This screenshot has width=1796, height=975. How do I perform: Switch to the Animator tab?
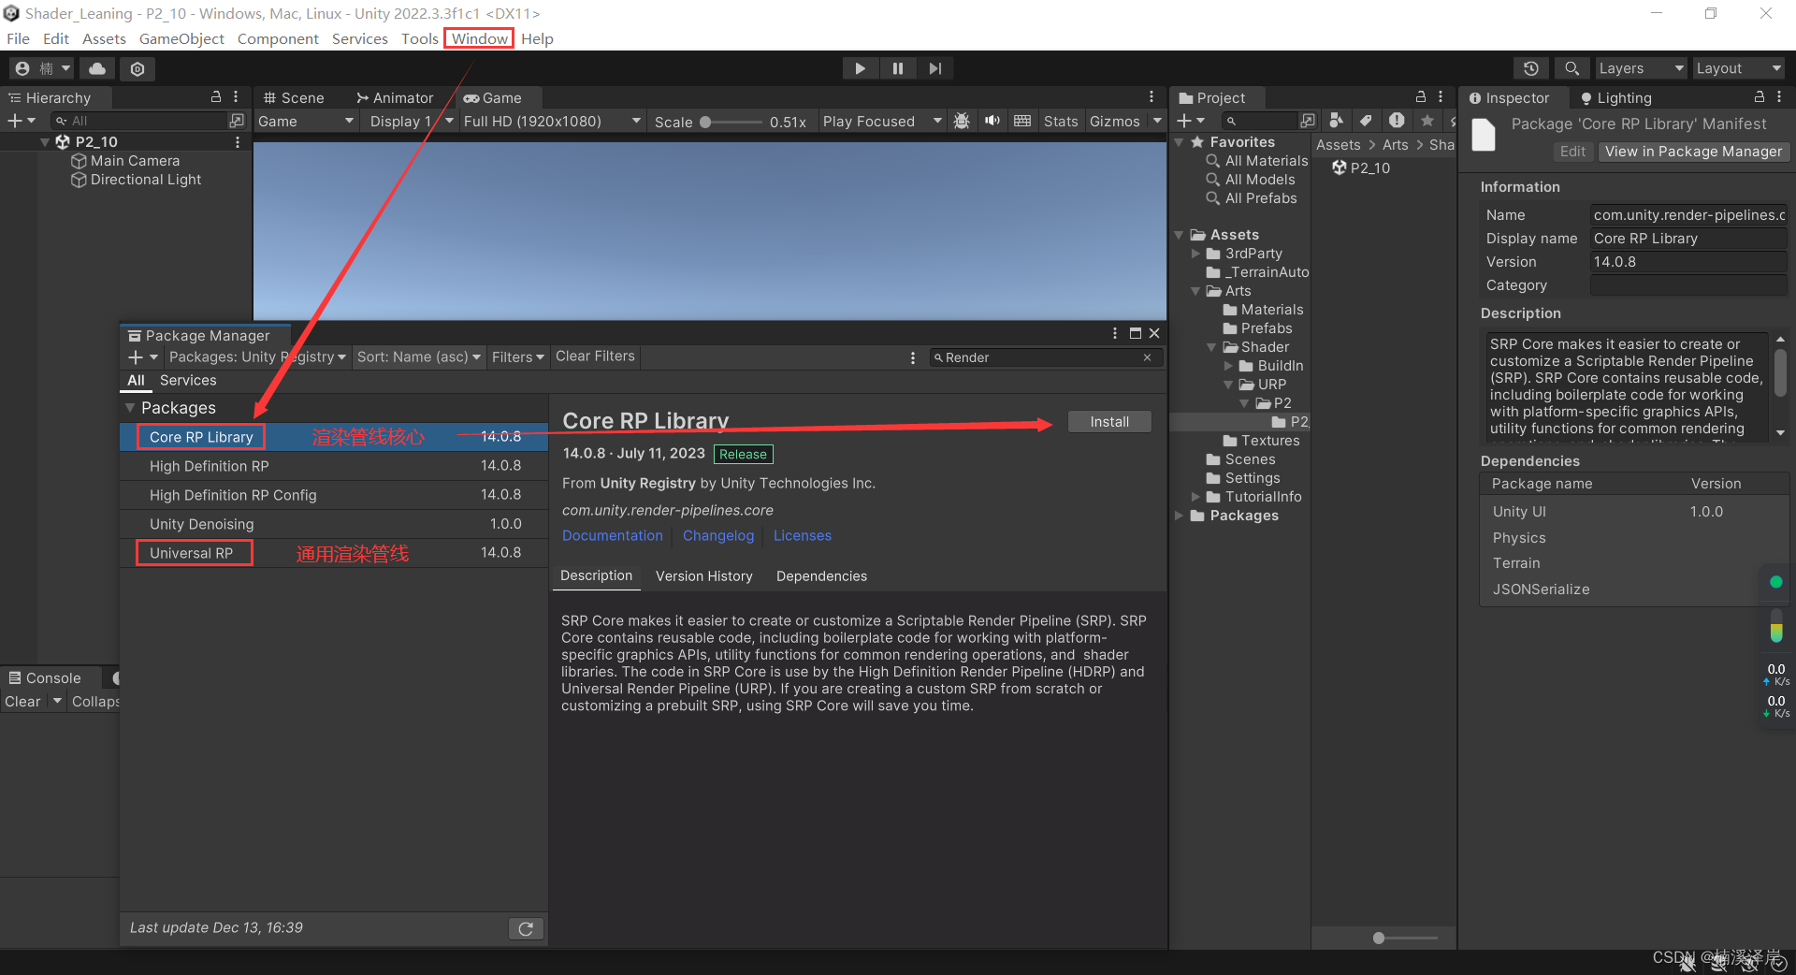click(395, 97)
